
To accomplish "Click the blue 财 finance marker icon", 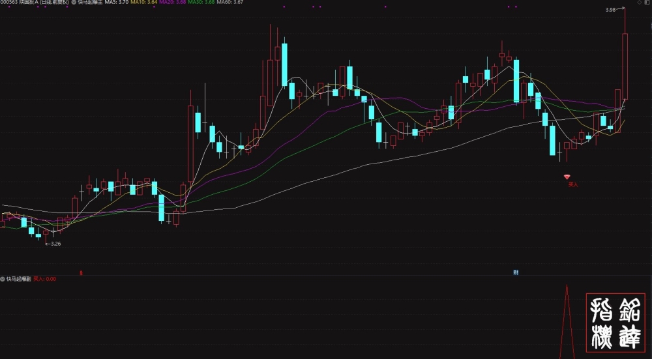I will point(516,272).
